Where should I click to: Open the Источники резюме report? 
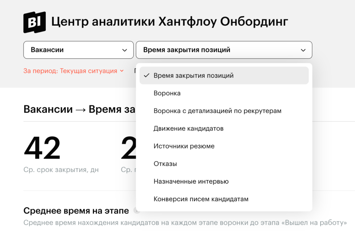(184, 146)
